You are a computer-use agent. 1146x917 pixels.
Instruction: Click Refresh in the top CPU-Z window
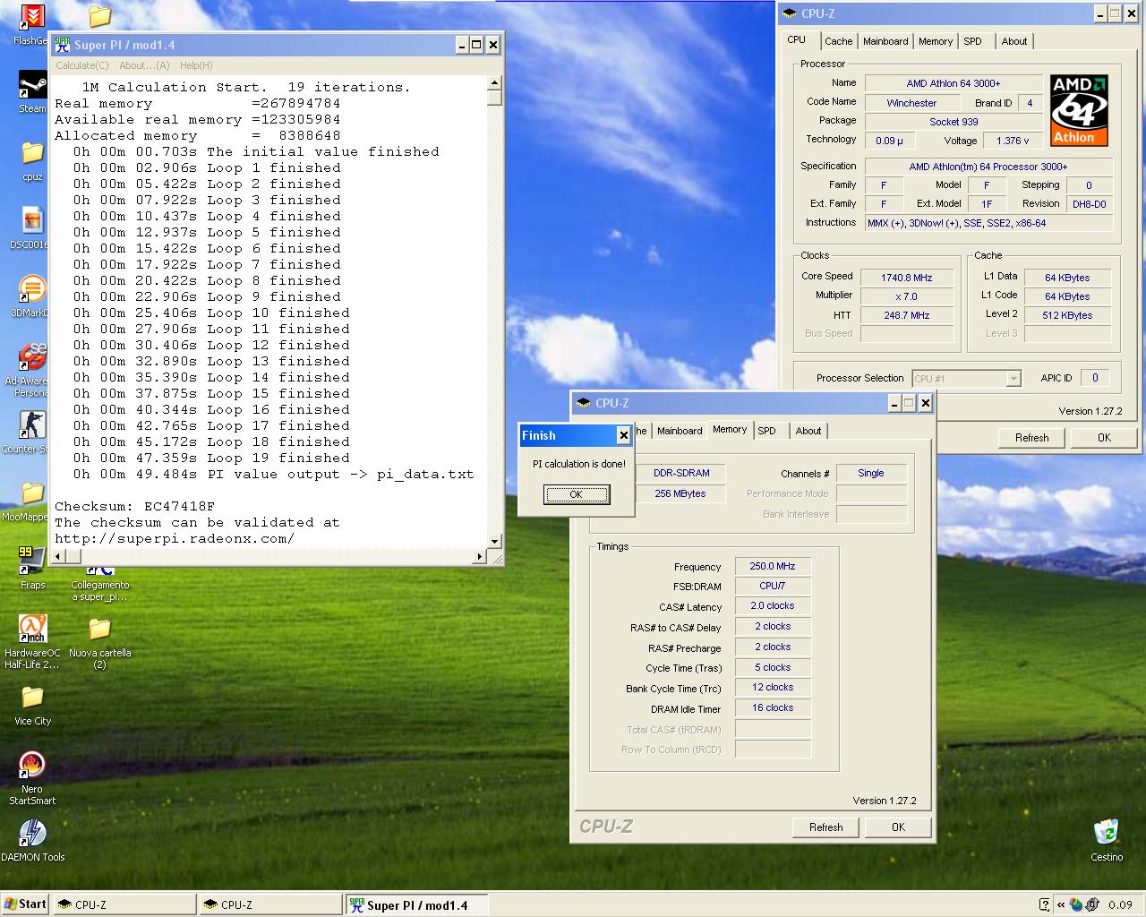[x=1031, y=438]
